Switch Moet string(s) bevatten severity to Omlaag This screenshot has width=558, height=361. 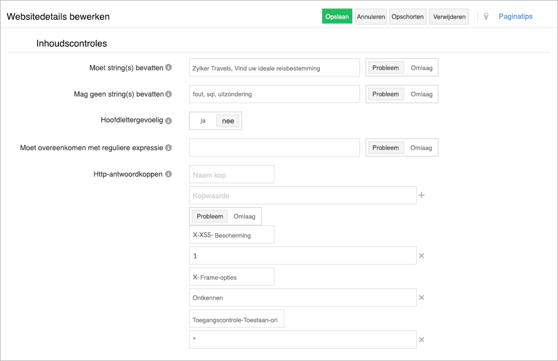coord(421,67)
